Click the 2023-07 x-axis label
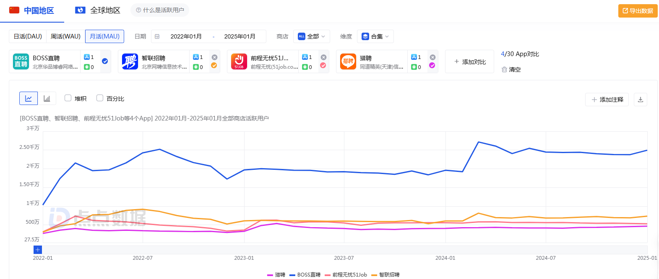 (344, 258)
